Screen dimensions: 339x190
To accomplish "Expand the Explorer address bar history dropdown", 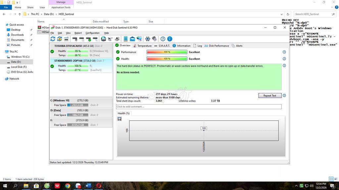I will click(x=281, y=14).
